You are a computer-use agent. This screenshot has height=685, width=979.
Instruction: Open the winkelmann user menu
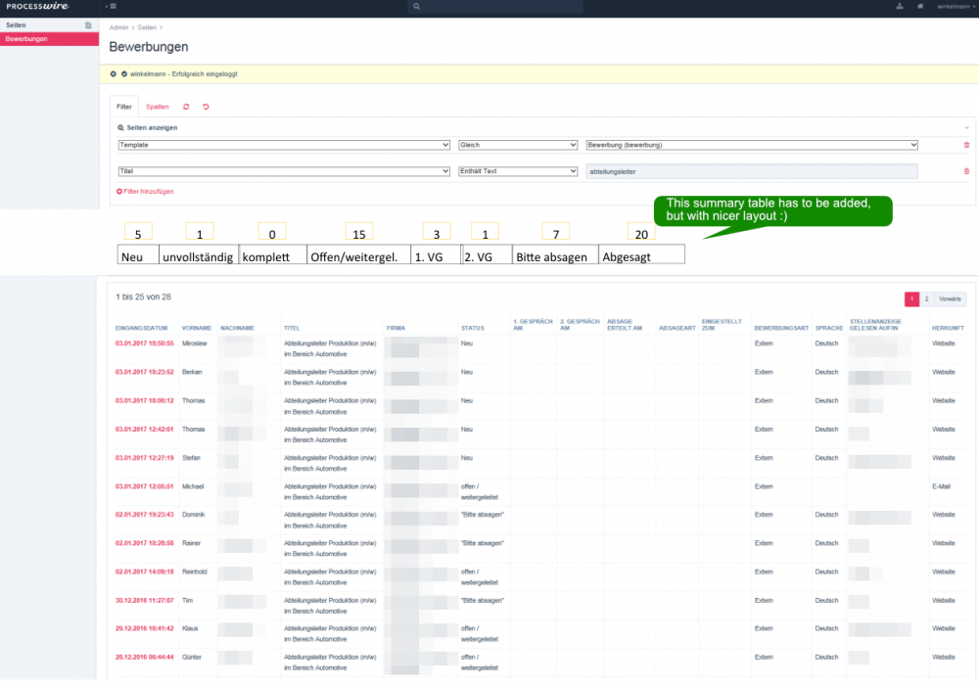tap(954, 6)
